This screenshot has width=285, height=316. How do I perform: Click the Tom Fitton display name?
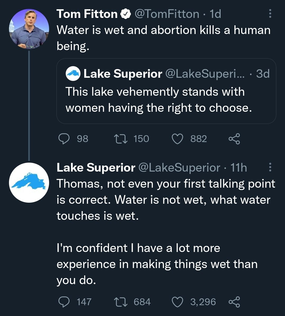tap(87, 14)
